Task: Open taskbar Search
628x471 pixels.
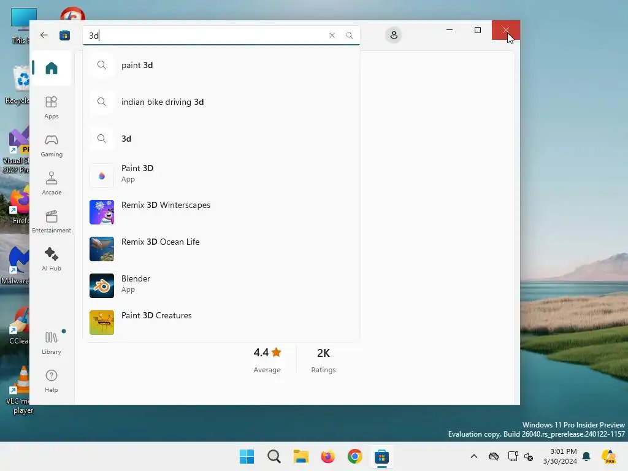Action: click(274, 456)
